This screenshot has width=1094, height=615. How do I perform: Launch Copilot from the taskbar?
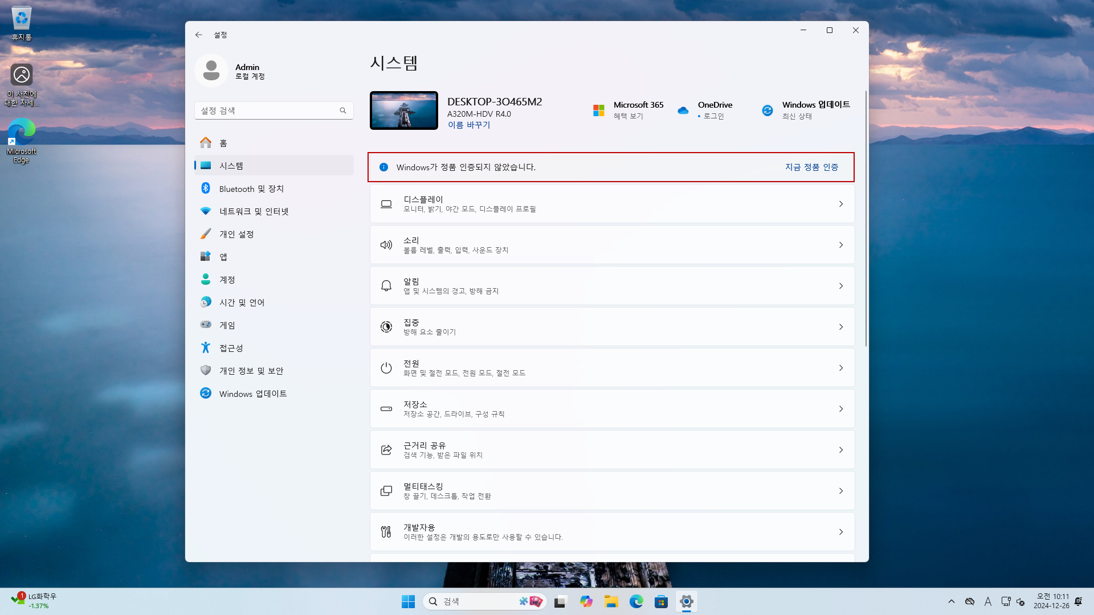click(x=586, y=601)
